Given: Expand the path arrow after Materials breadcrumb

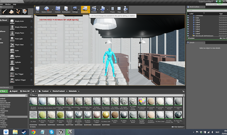Looking at the screenshot, I should coord(79,91).
